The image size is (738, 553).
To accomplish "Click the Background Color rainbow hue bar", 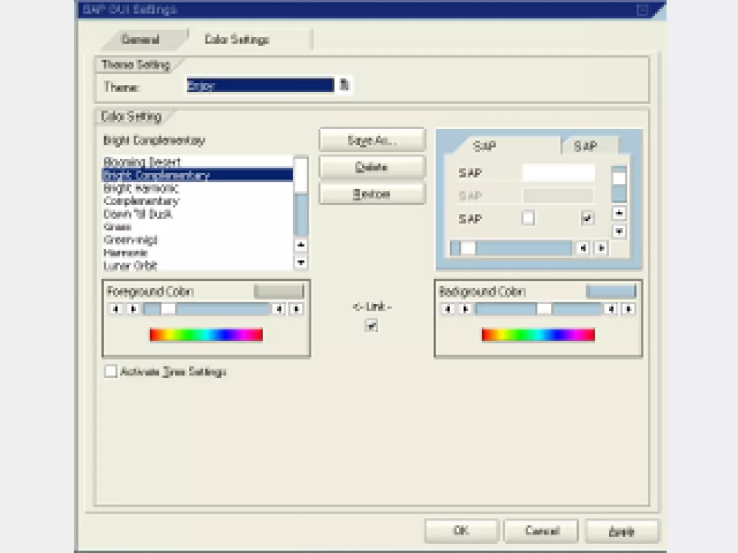I will (x=538, y=335).
